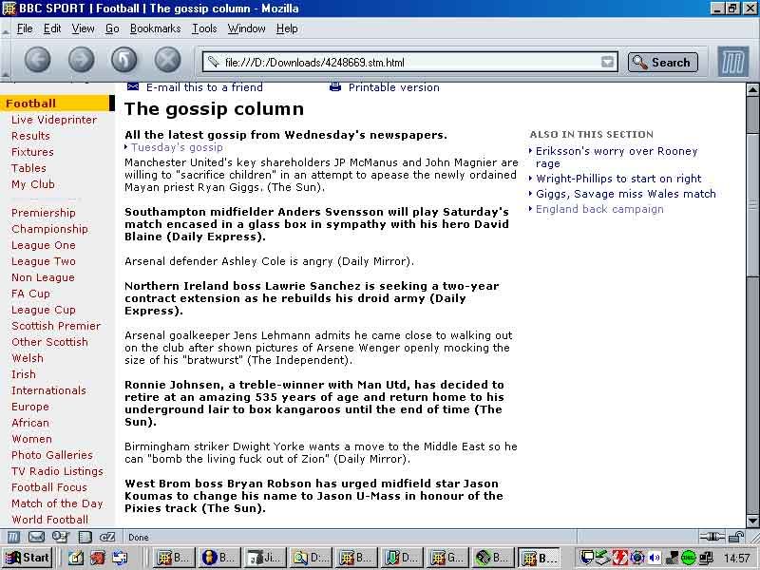Click the scrollbar up arrow
760x570 pixels.
point(752,89)
